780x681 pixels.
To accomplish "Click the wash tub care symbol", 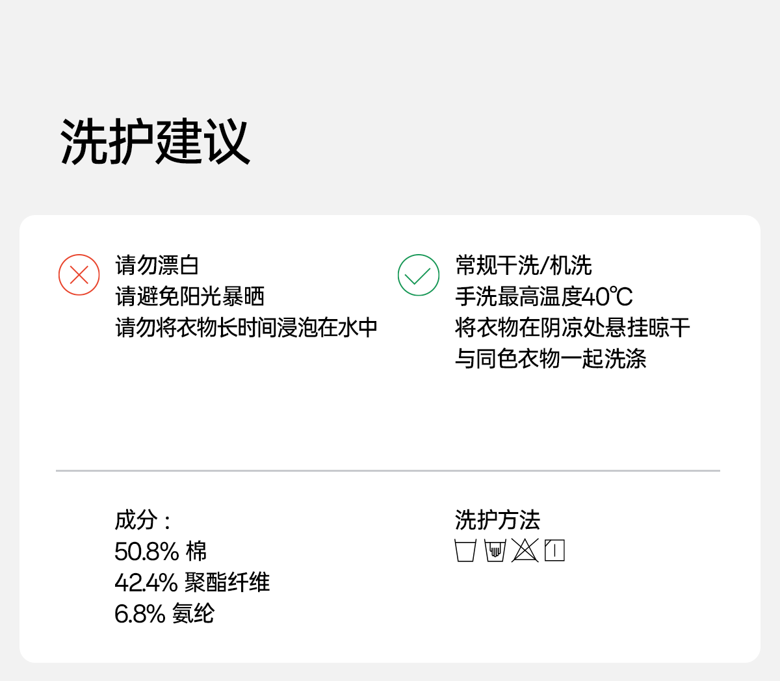I will click(465, 550).
